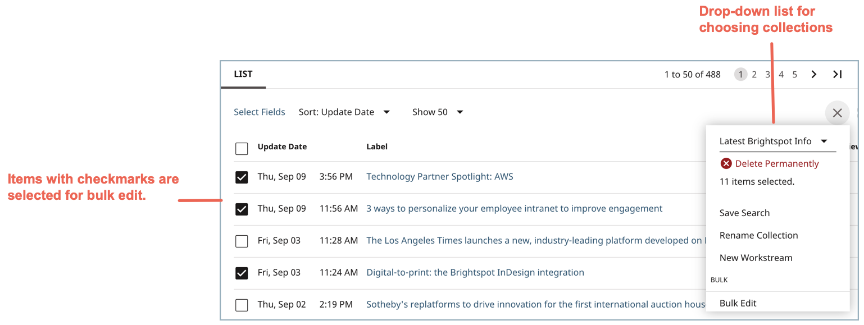
Task: Uncheck Technology Partner Spotlight: AWS row
Action: pyautogui.click(x=242, y=177)
